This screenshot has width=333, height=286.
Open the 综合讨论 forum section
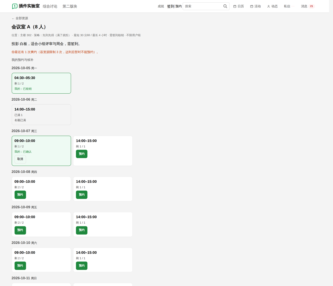[x=50, y=6]
